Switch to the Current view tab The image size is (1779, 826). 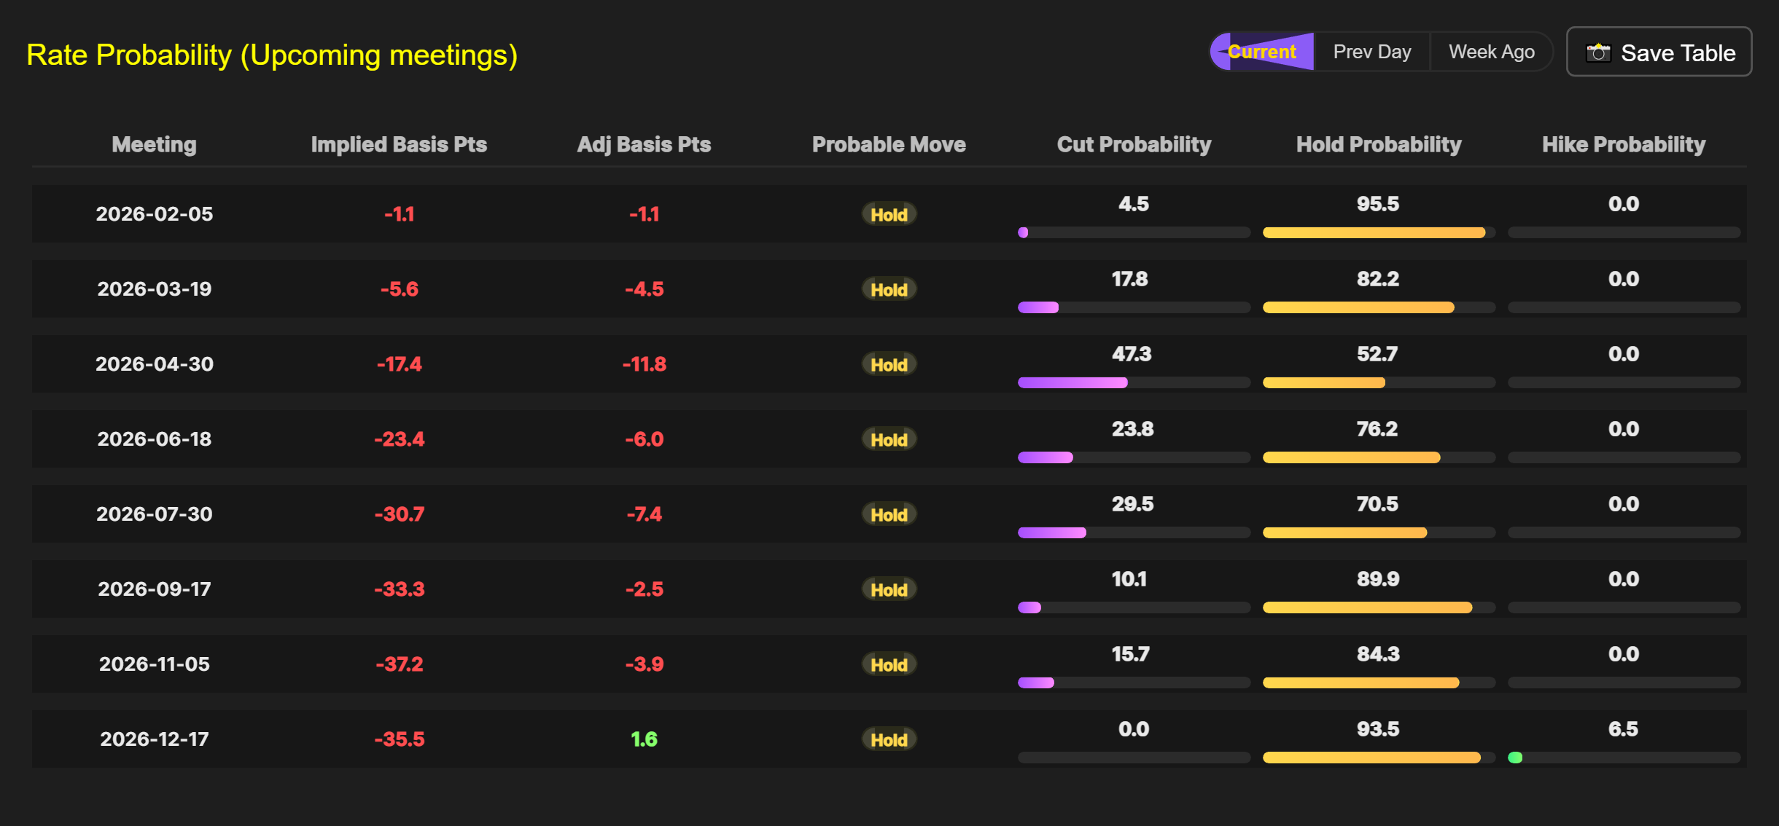[1262, 52]
